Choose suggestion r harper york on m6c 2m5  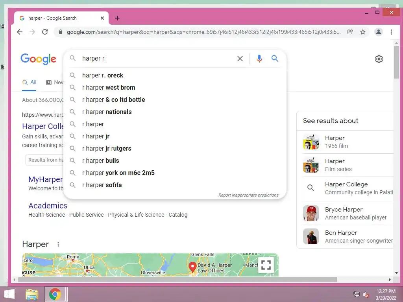175,173
